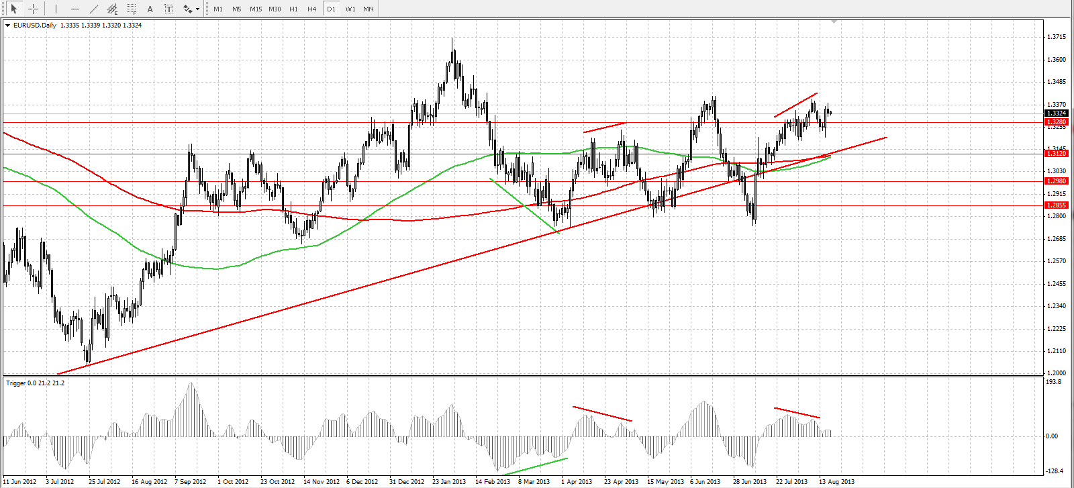Choose the Text Label (T) tool
The image size is (1074, 488).
168,9
